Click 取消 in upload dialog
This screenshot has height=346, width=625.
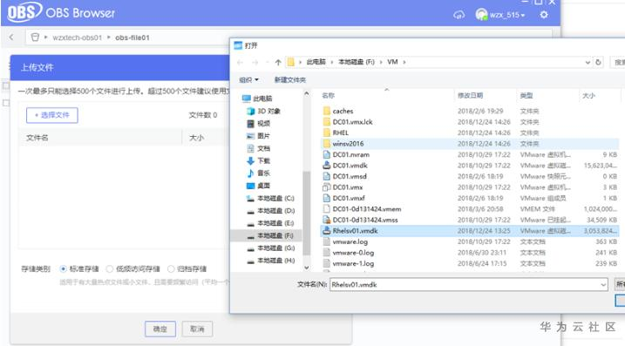[x=197, y=329]
